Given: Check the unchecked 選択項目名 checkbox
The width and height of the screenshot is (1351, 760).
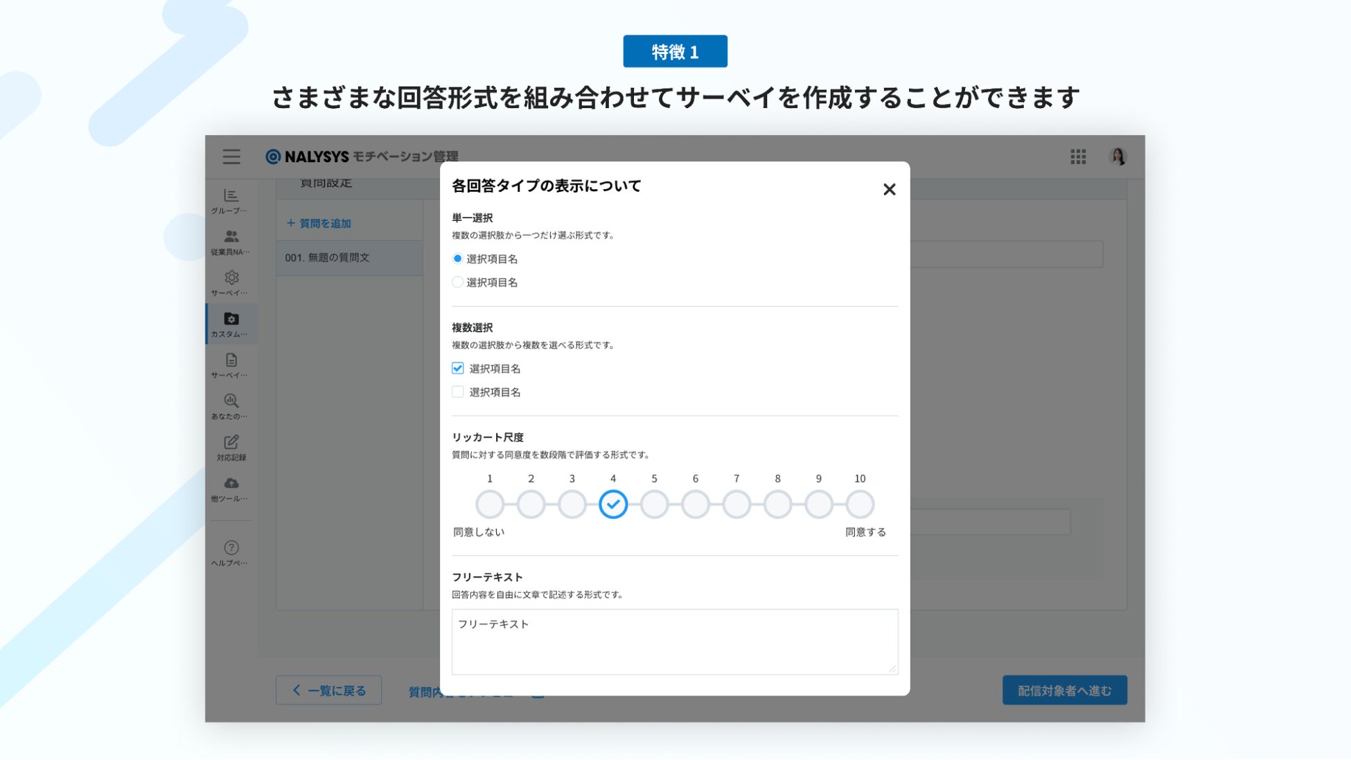Looking at the screenshot, I should coord(458,392).
